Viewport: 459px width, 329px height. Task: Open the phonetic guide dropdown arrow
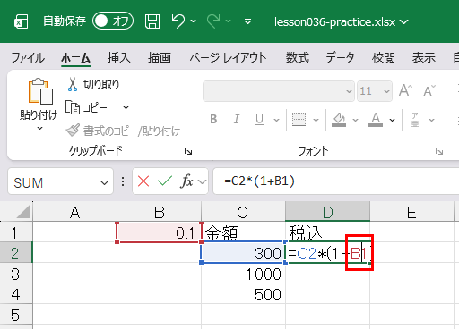(x=431, y=120)
